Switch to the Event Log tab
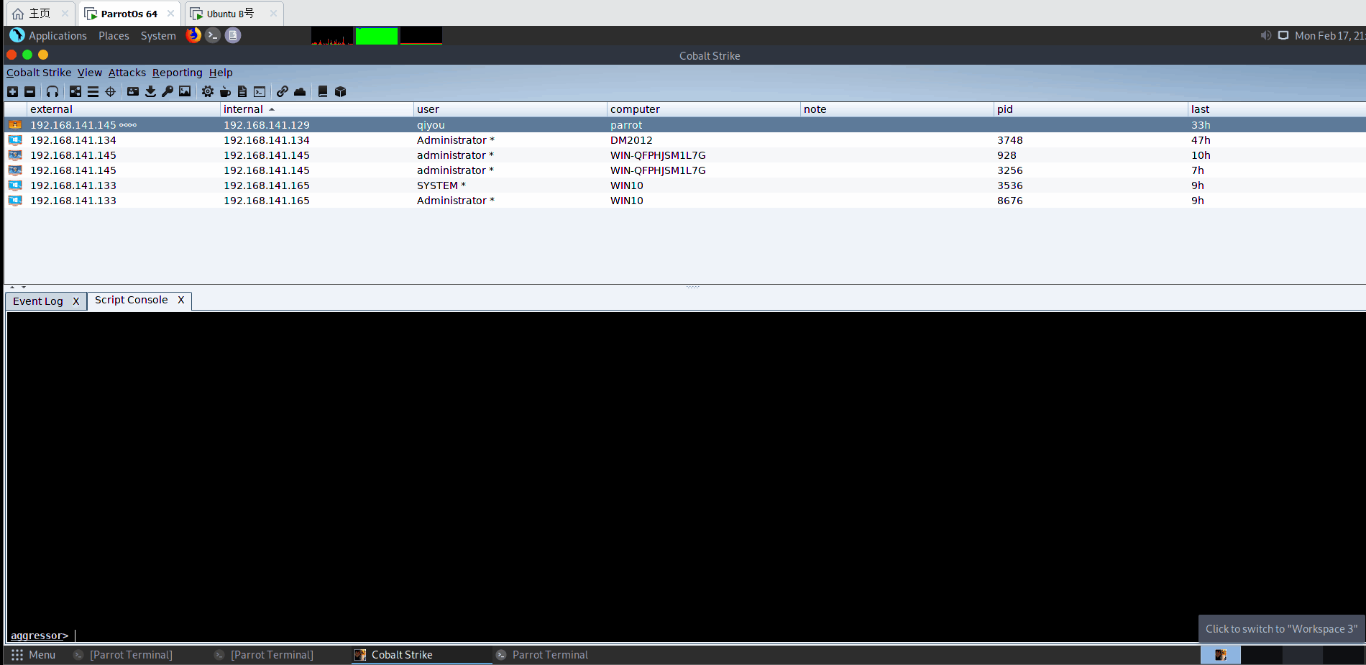This screenshot has height=665, width=1366. coord(38,301)
